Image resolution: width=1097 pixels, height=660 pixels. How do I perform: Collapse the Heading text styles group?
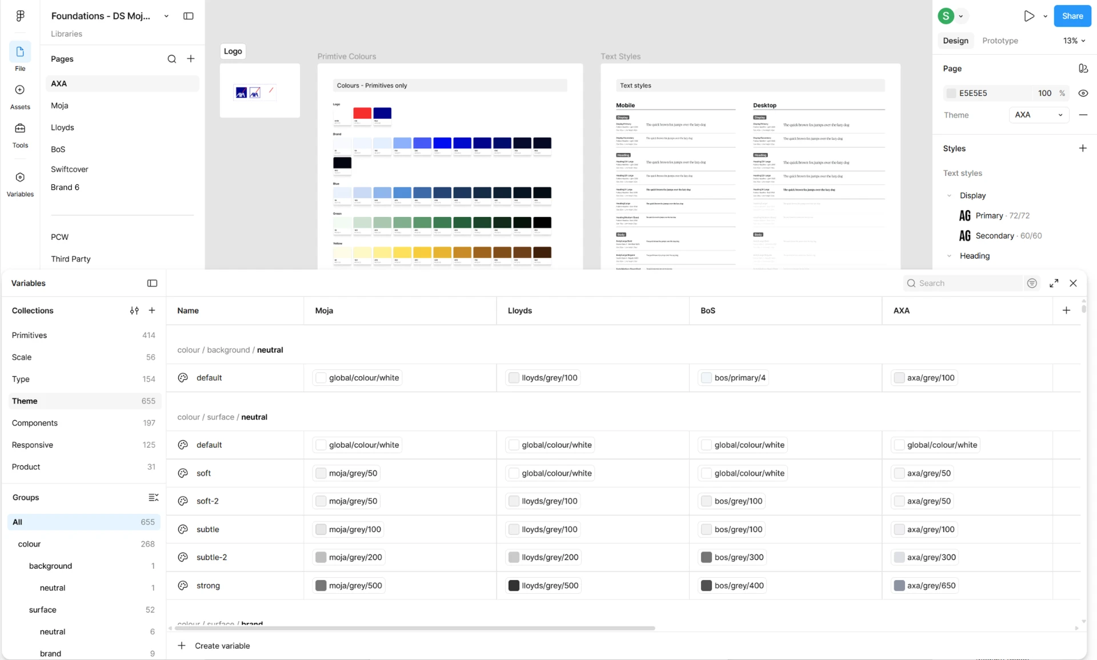[950, 256]
